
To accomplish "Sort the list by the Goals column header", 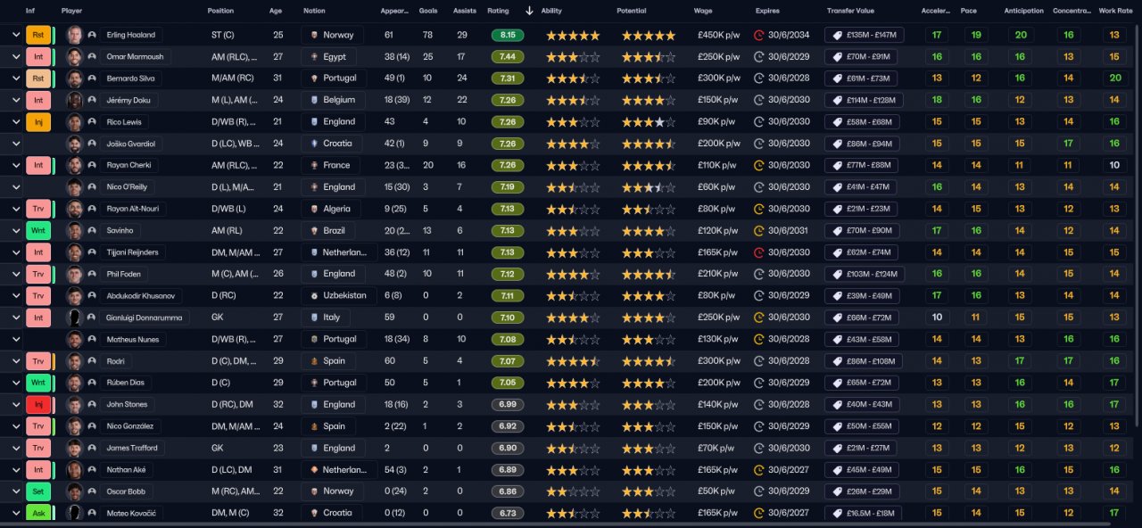I will (428, 11).
